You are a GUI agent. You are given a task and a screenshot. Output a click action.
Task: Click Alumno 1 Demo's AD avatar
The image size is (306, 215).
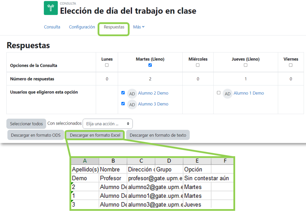(x=228, y=94)
